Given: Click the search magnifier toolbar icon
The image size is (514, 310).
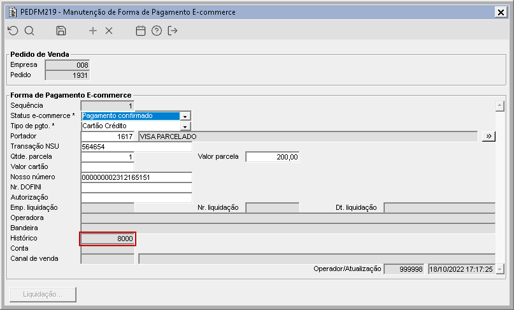Looking at the screenshot, I should point(29,31).
